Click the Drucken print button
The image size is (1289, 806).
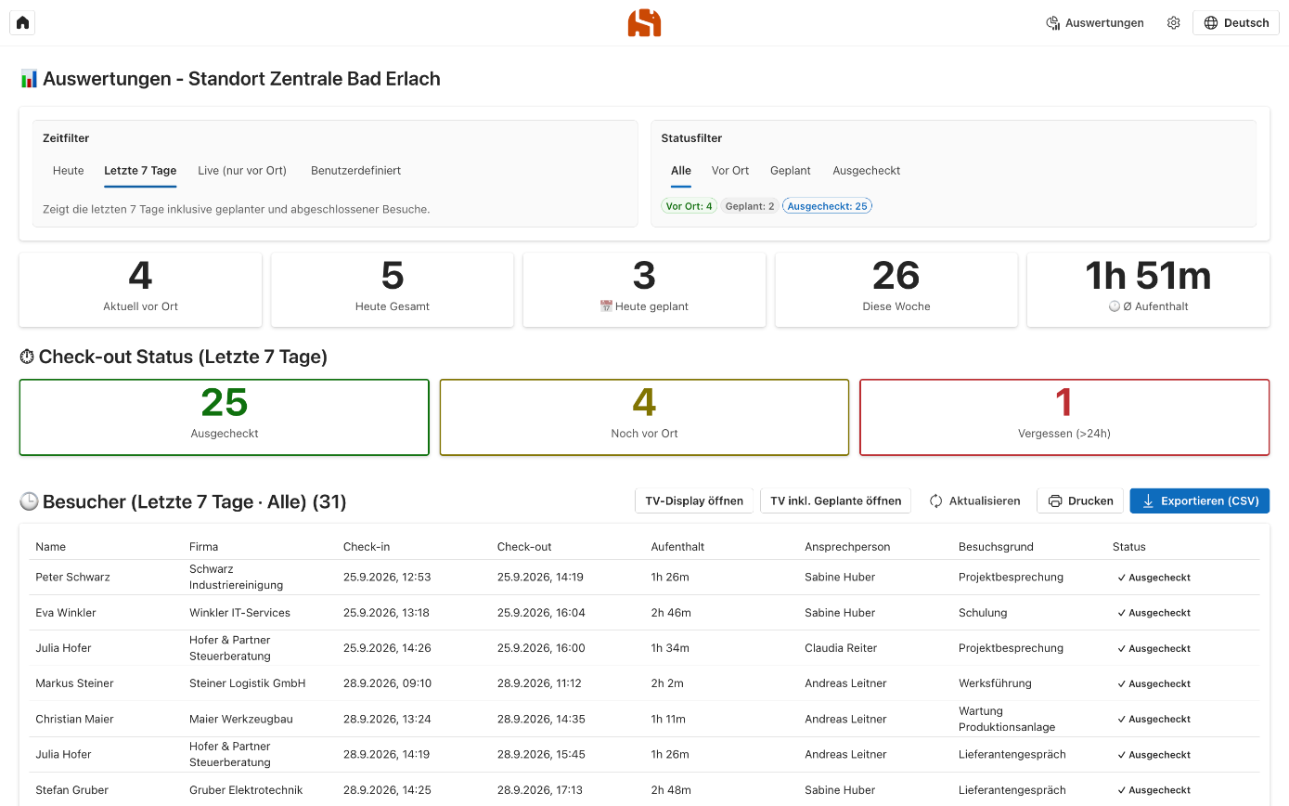pyautogui.click(x=1080, y=500)
